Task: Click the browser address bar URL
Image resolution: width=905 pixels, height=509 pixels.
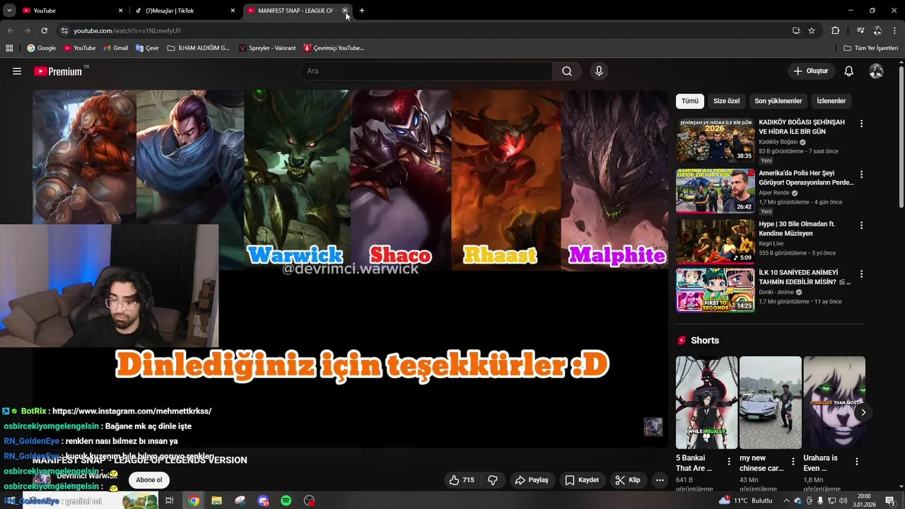Action: 127,31
